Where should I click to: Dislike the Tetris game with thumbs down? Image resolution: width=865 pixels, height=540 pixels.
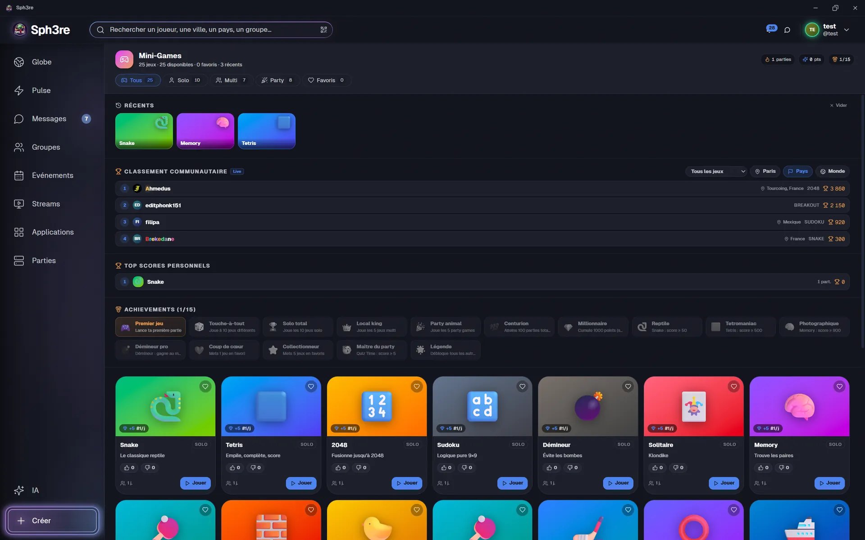[255, 468]
